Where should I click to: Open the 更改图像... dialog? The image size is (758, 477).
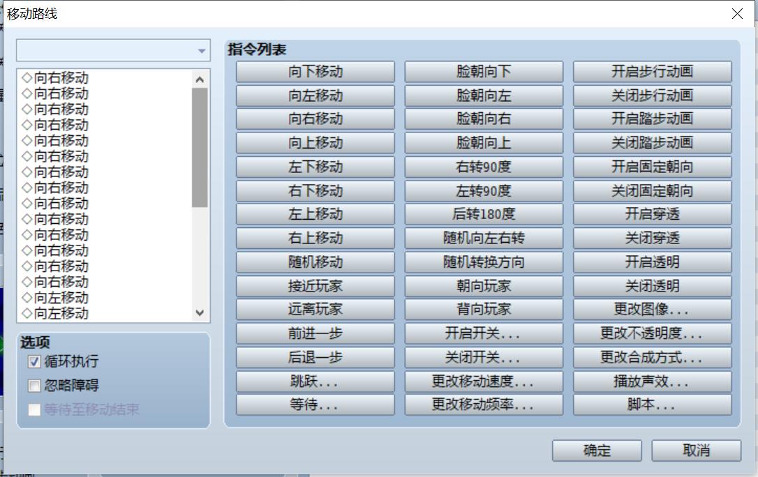tap(652, 310)
